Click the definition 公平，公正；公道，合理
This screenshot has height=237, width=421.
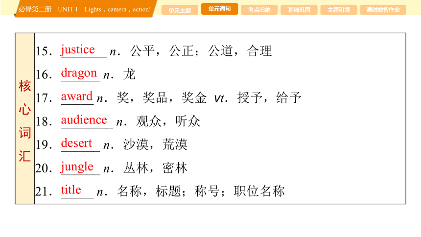point(201,51)
